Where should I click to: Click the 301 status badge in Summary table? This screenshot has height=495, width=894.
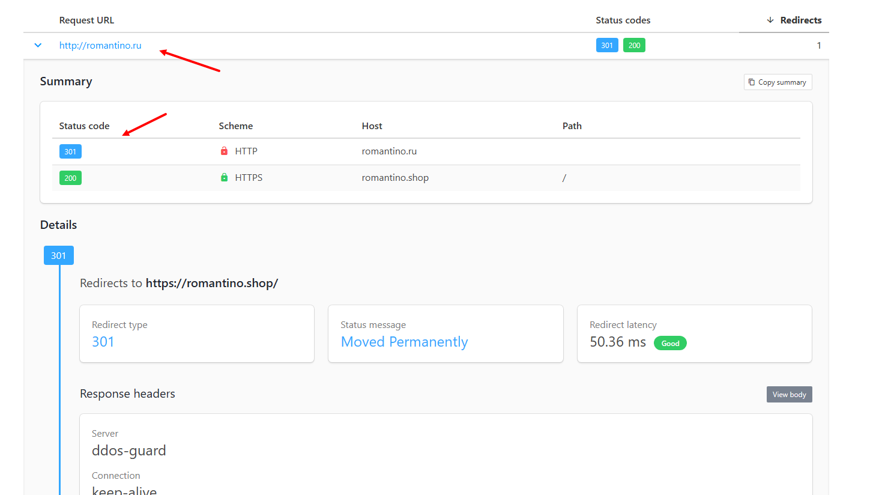coord(70,151)
